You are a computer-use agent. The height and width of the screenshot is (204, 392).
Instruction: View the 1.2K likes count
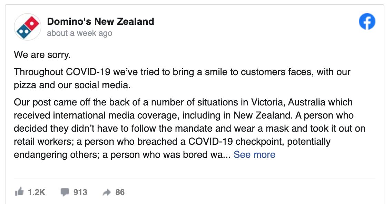(37, 192)
